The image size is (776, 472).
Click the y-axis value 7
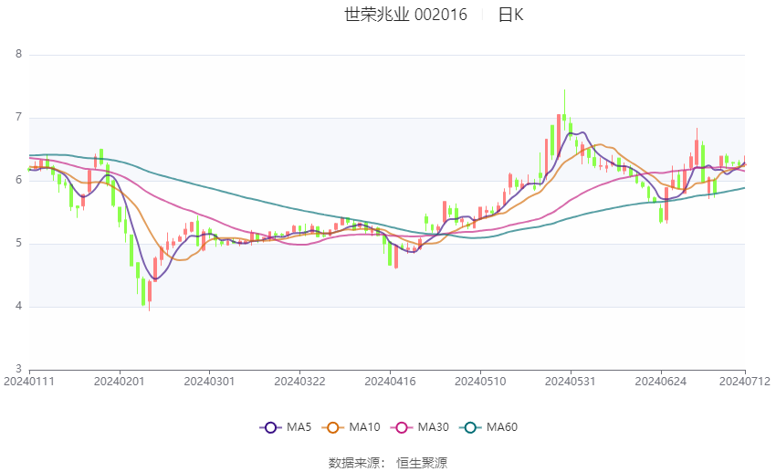[19, 117]
